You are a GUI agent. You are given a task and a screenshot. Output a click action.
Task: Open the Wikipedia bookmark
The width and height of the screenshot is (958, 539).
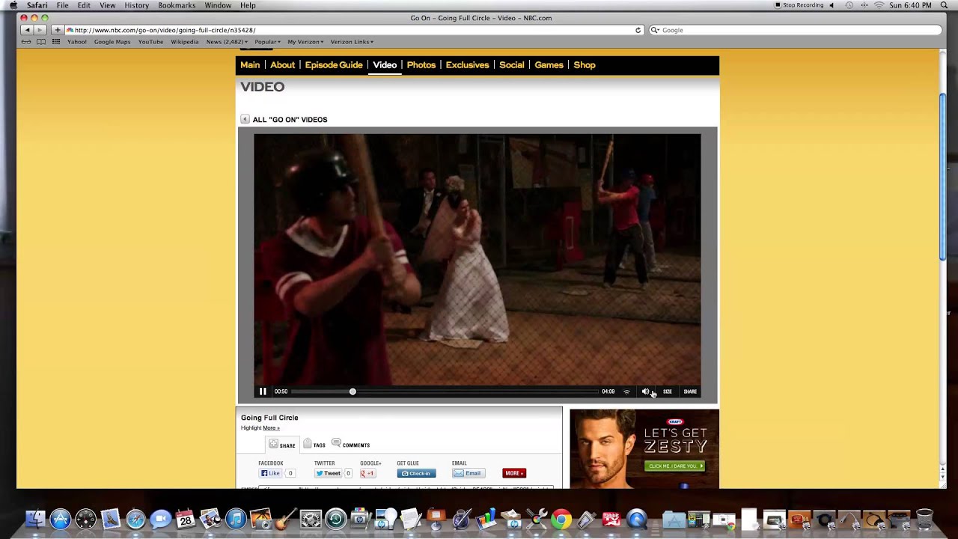pyautogui.click(x=185, y=42)
